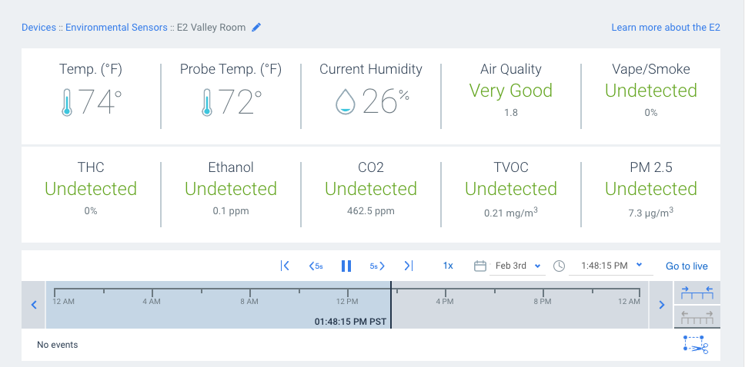Go to Environmental Sensors breadcrumb

pyautogui.click(x=116, y=28)
